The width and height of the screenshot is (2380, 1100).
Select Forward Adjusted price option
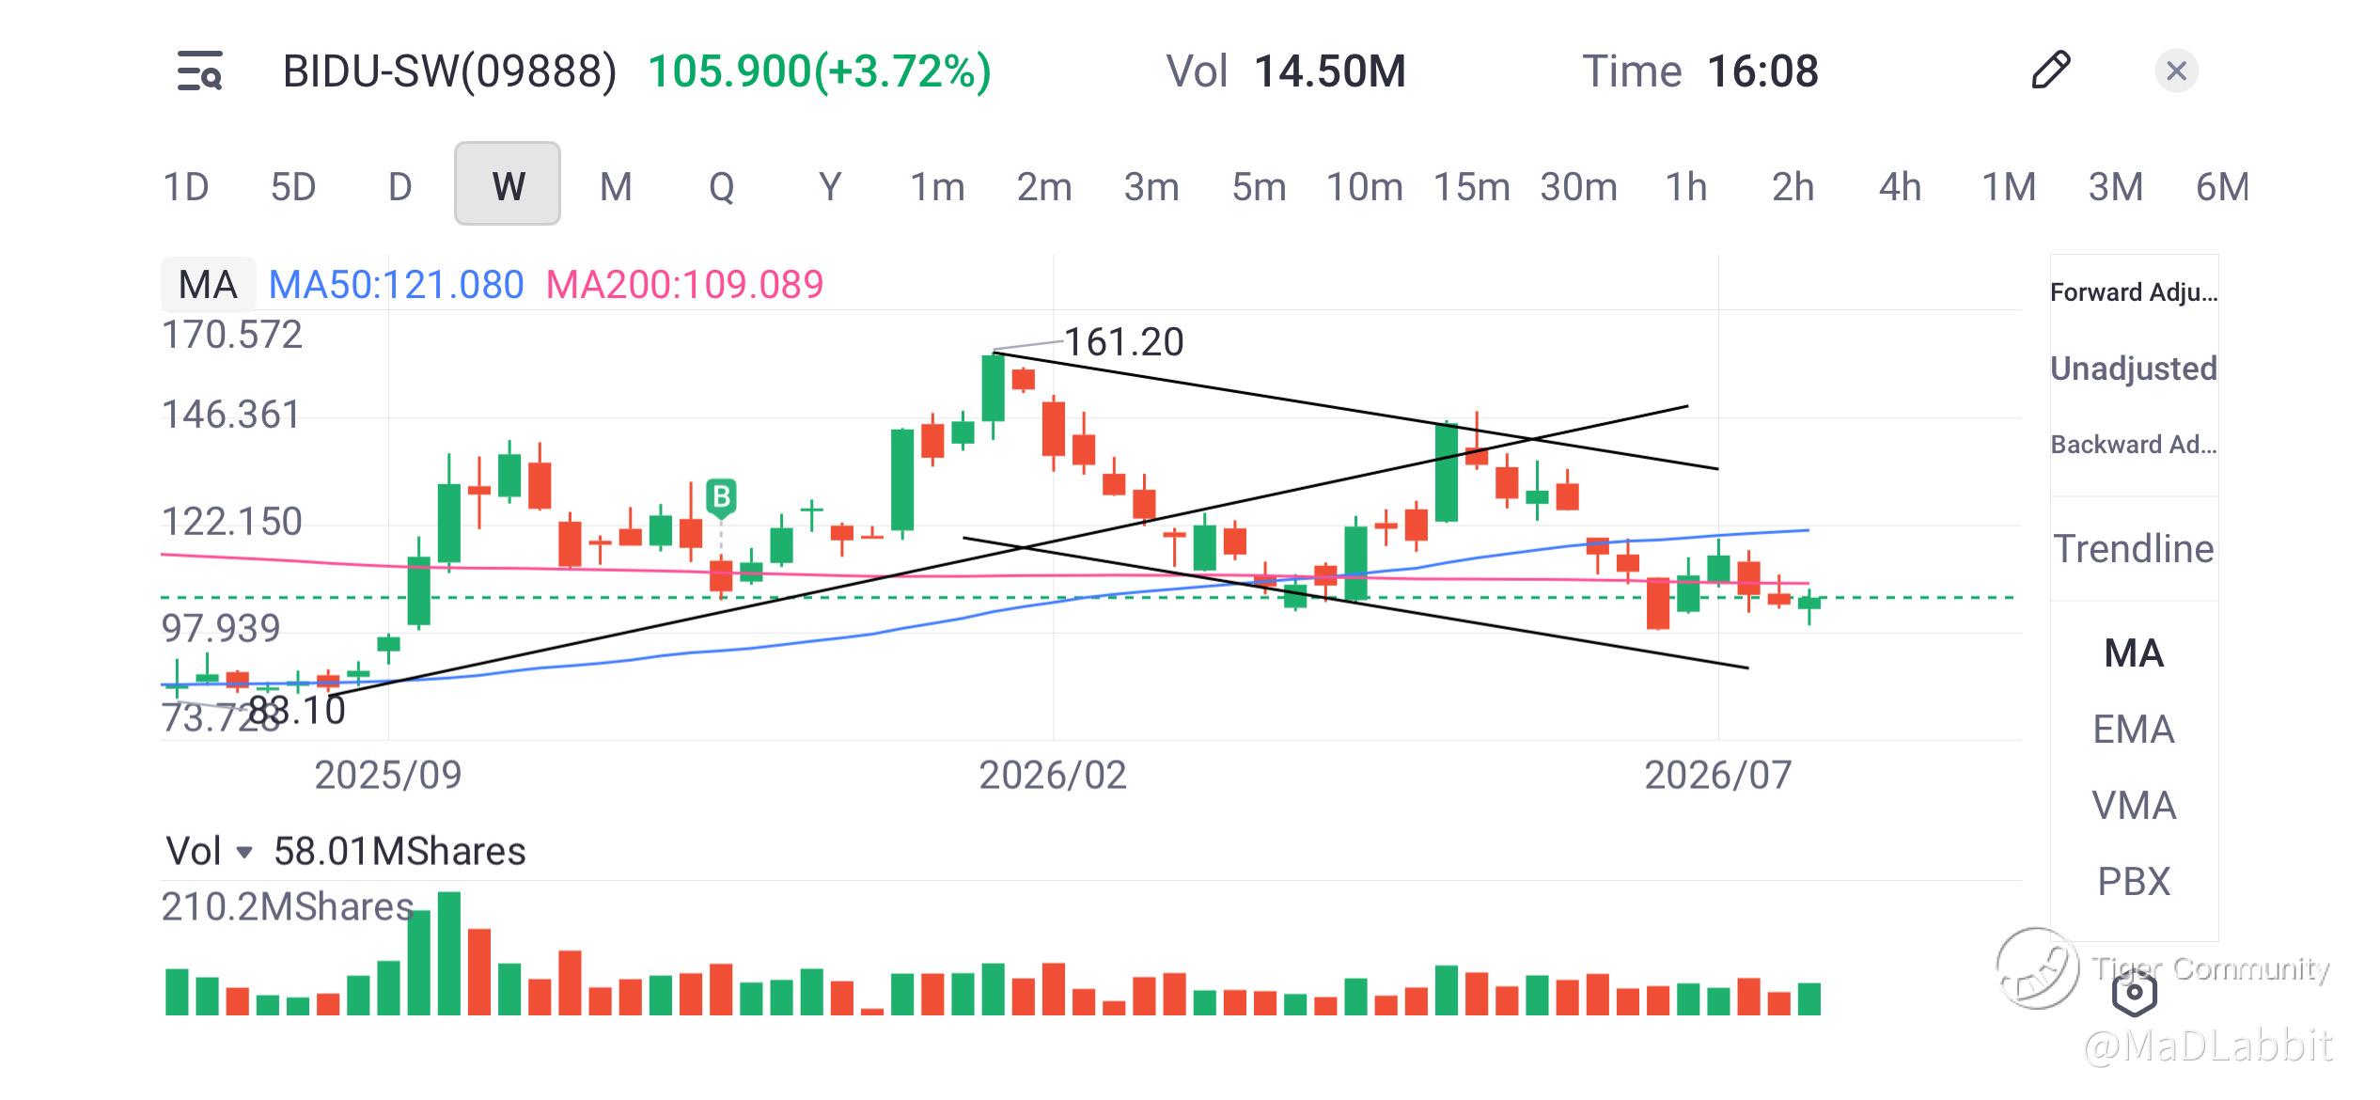pyautogui.click(x=2134, y=292)
